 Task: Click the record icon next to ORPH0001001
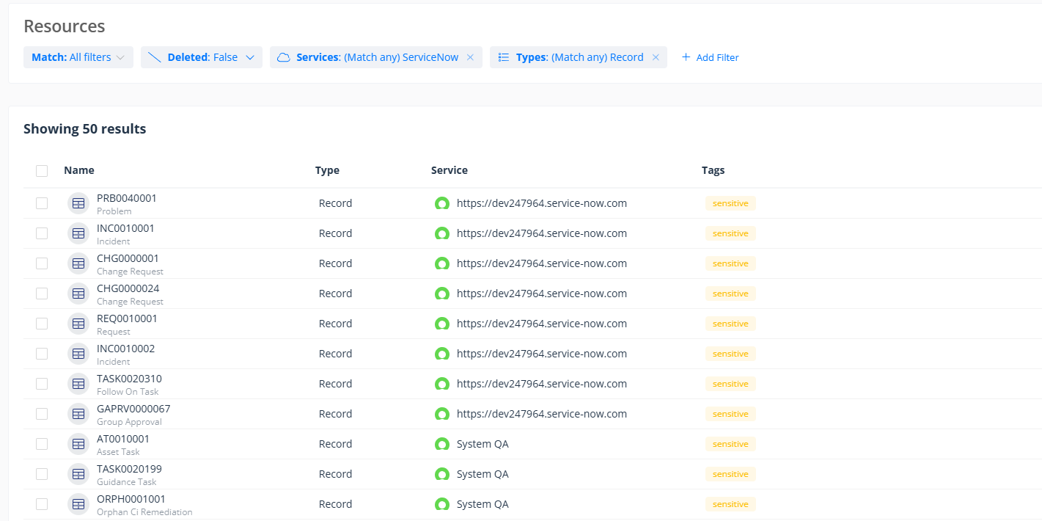pos(78,504)
